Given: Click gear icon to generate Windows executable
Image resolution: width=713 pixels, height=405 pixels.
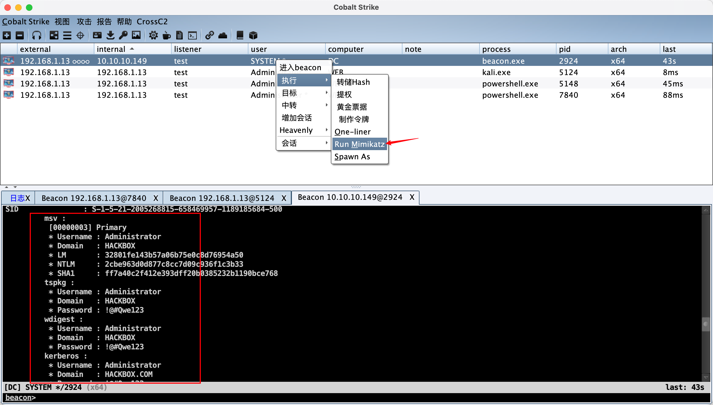Looking at the screenshot, I should (x=153, y=35).
